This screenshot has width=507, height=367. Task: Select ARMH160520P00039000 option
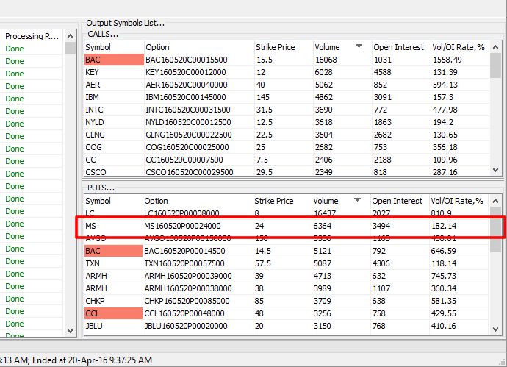(188, 276)
